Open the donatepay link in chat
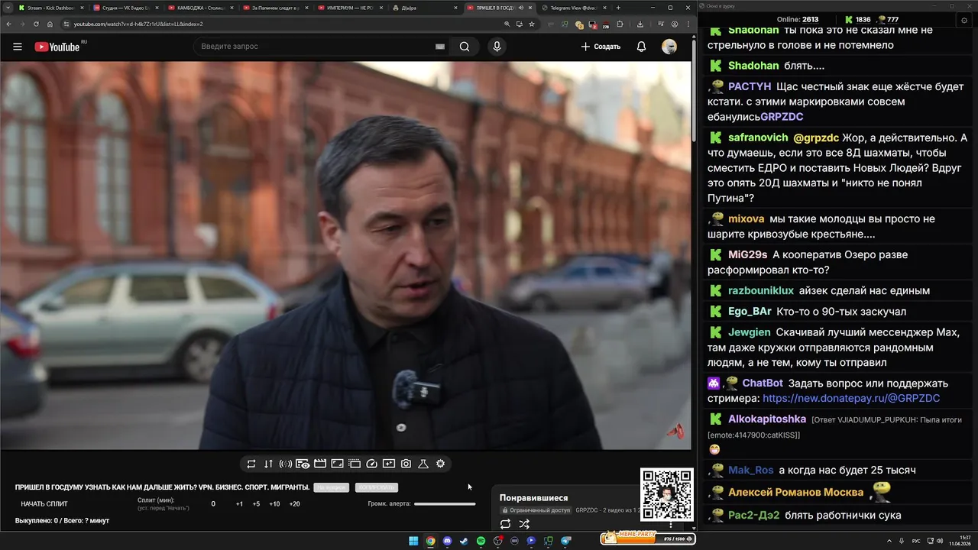The width and height of the screenshot is (978, 550). point(851,398)
